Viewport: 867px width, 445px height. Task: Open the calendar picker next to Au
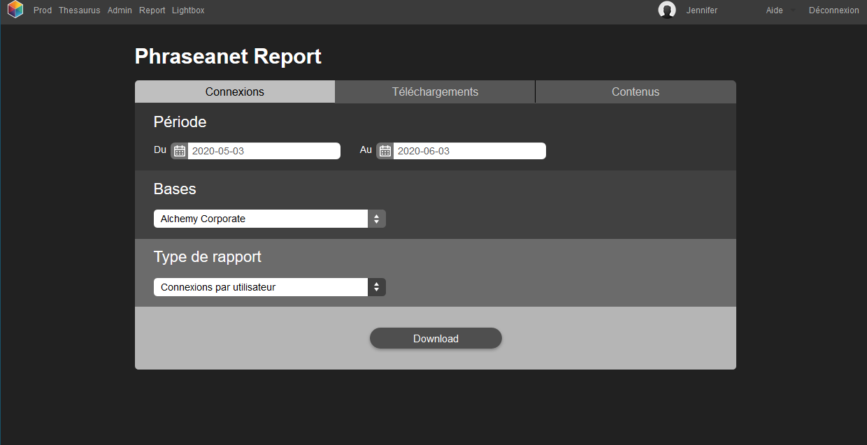(x=385, y=150)
